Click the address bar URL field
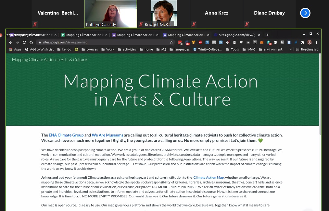 point(106,42)
